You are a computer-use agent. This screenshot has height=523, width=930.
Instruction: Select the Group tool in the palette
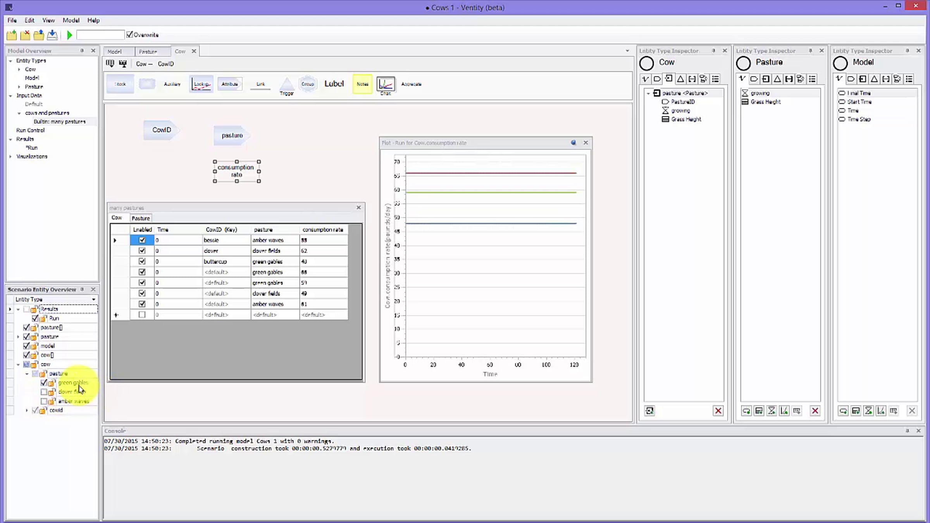point(308,84)
